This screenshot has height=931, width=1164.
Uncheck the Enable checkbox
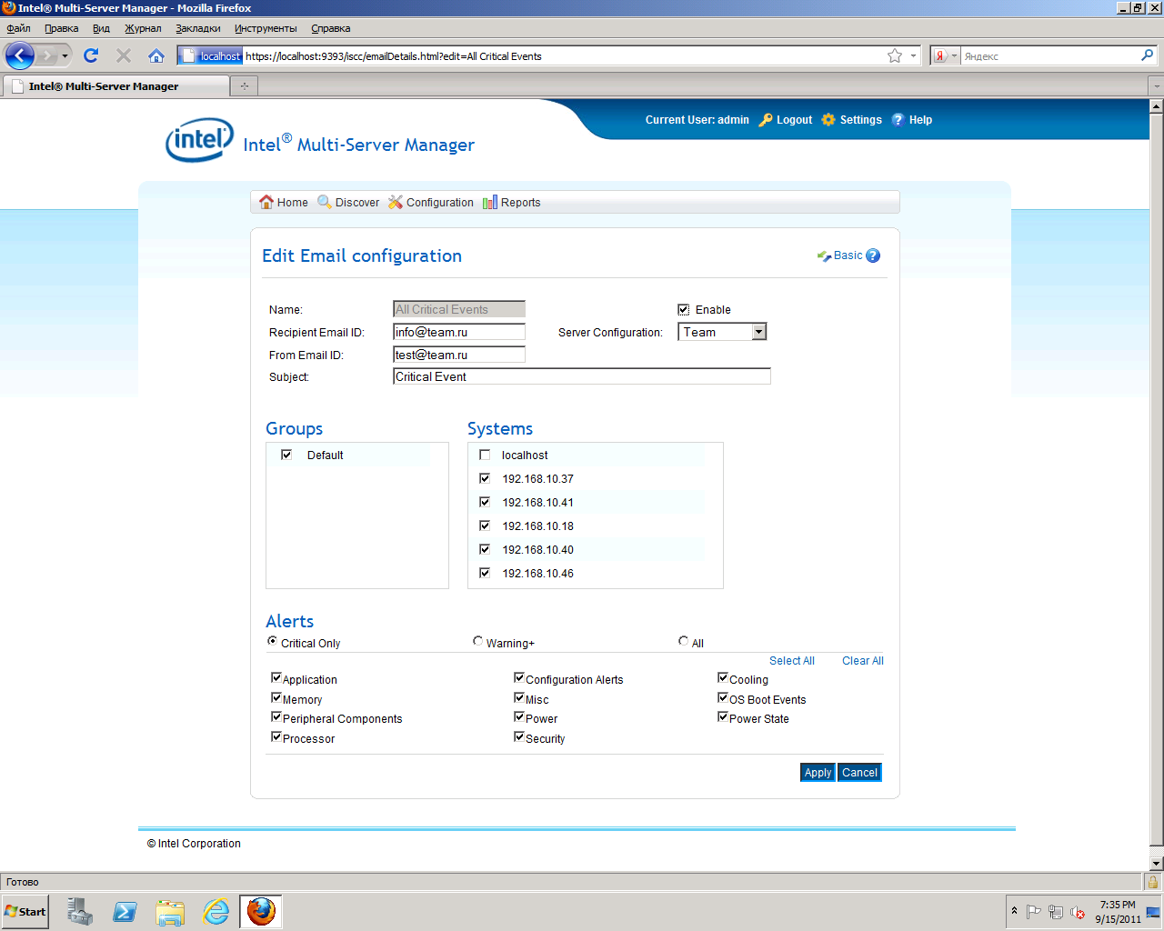(684, 310)
